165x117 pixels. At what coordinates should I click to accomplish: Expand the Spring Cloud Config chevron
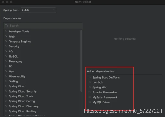click(x=6, y=101)
